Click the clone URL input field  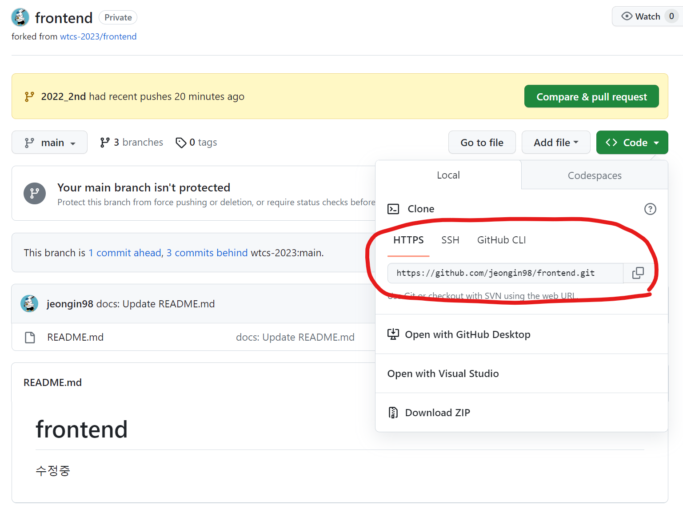505,273
